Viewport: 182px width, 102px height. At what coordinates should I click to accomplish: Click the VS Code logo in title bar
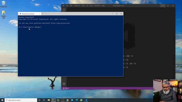(63, 6)
